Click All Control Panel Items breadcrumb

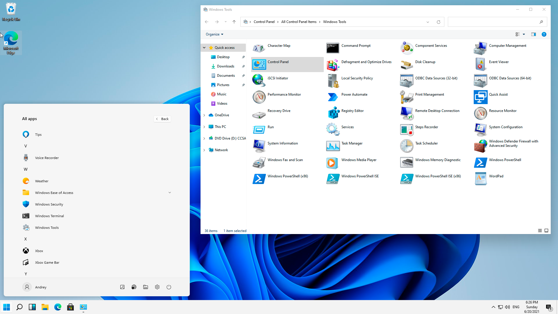coord(298,22)
